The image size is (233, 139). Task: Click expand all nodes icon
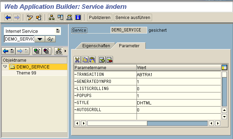[37, 51]
